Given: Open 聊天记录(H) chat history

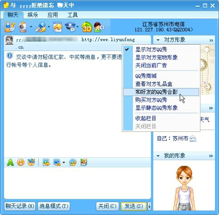Looking at the screenshot, I should 20,206.
